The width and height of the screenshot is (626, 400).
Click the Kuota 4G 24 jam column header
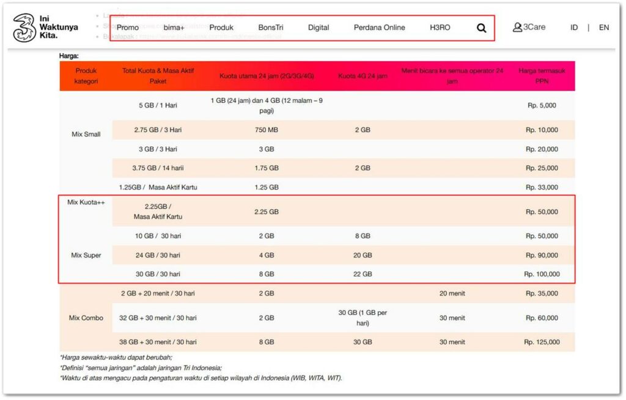click(x=363, y=76)
